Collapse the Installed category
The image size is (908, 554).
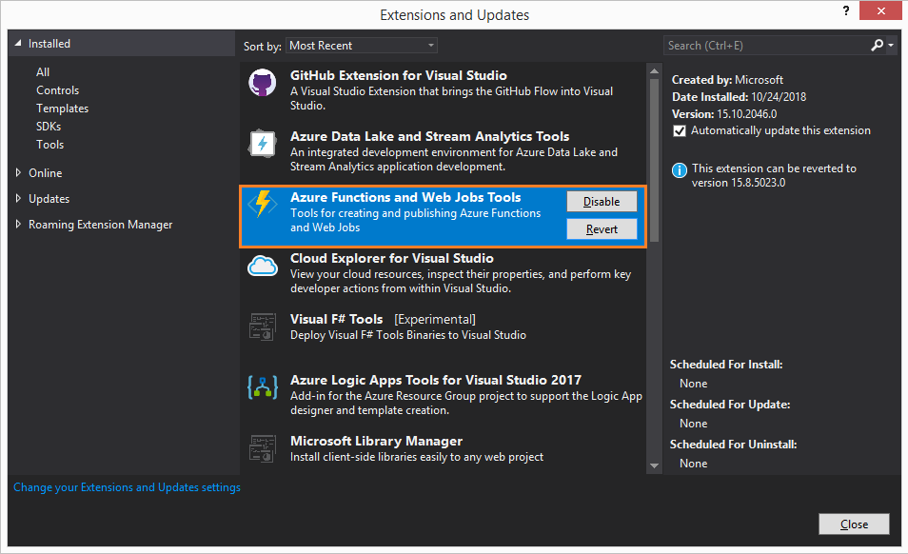click(x=17, y=44)
